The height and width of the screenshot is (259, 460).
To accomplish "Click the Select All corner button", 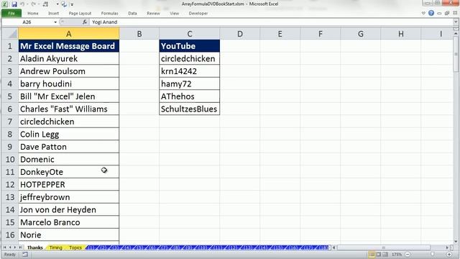I will 10,34.
